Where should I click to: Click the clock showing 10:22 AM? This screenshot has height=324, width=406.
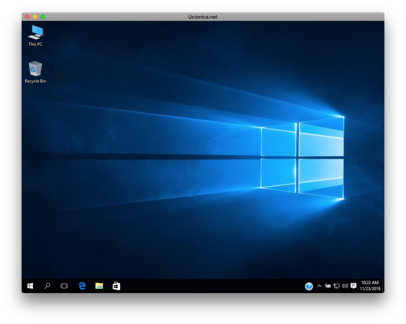point(370,286)
